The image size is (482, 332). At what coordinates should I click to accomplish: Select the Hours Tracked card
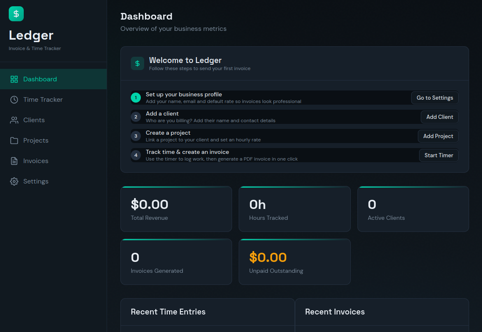[295, 209]
